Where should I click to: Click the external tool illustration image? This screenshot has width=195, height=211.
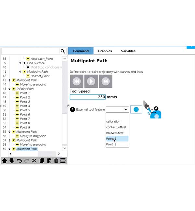point(152,109)
